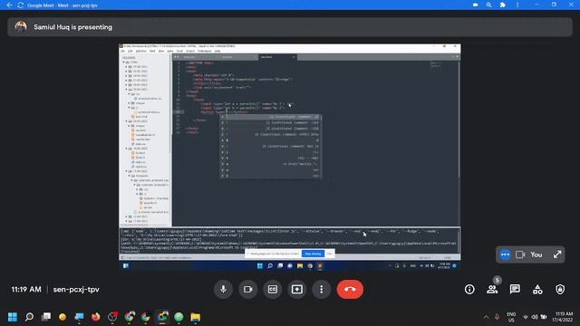Screen dimensions: 580x326
Task: Choose the "Not IE" conditional comment suggestion
Action: click(x=270, y=147)
